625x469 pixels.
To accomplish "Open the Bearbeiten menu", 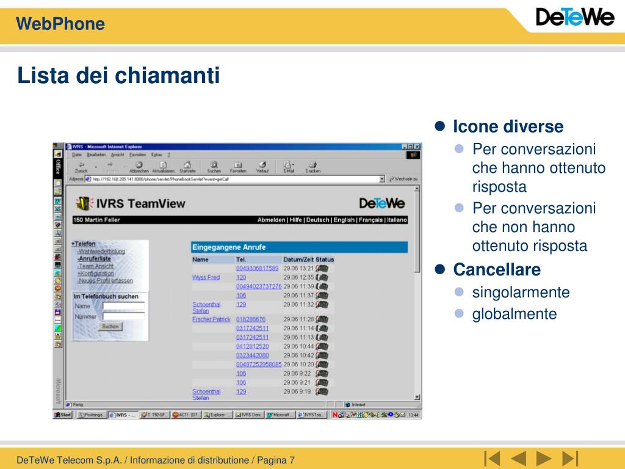I will pyautogui.click(x=96, y=155).
